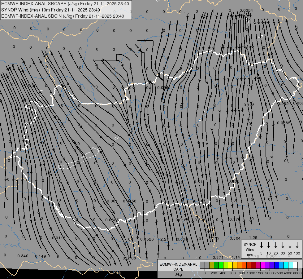Click the 200 tick label in CAPE legend
Viewport: 303px width, 279px height.
(214, 273)
